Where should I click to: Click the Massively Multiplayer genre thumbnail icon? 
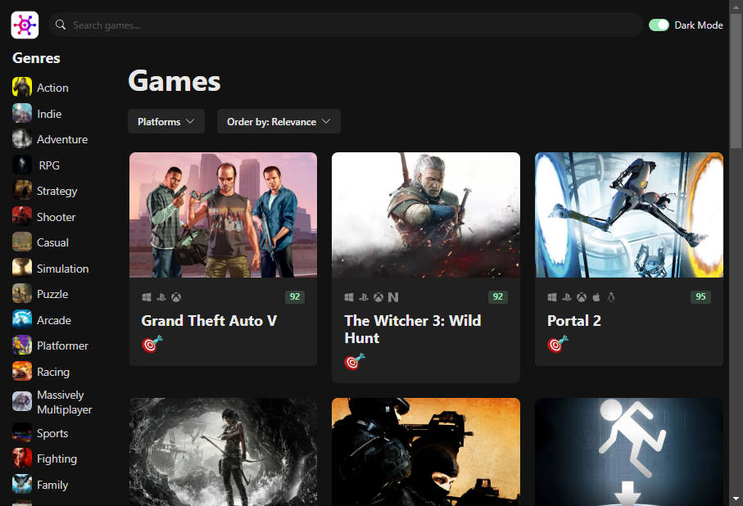[22, 402]
